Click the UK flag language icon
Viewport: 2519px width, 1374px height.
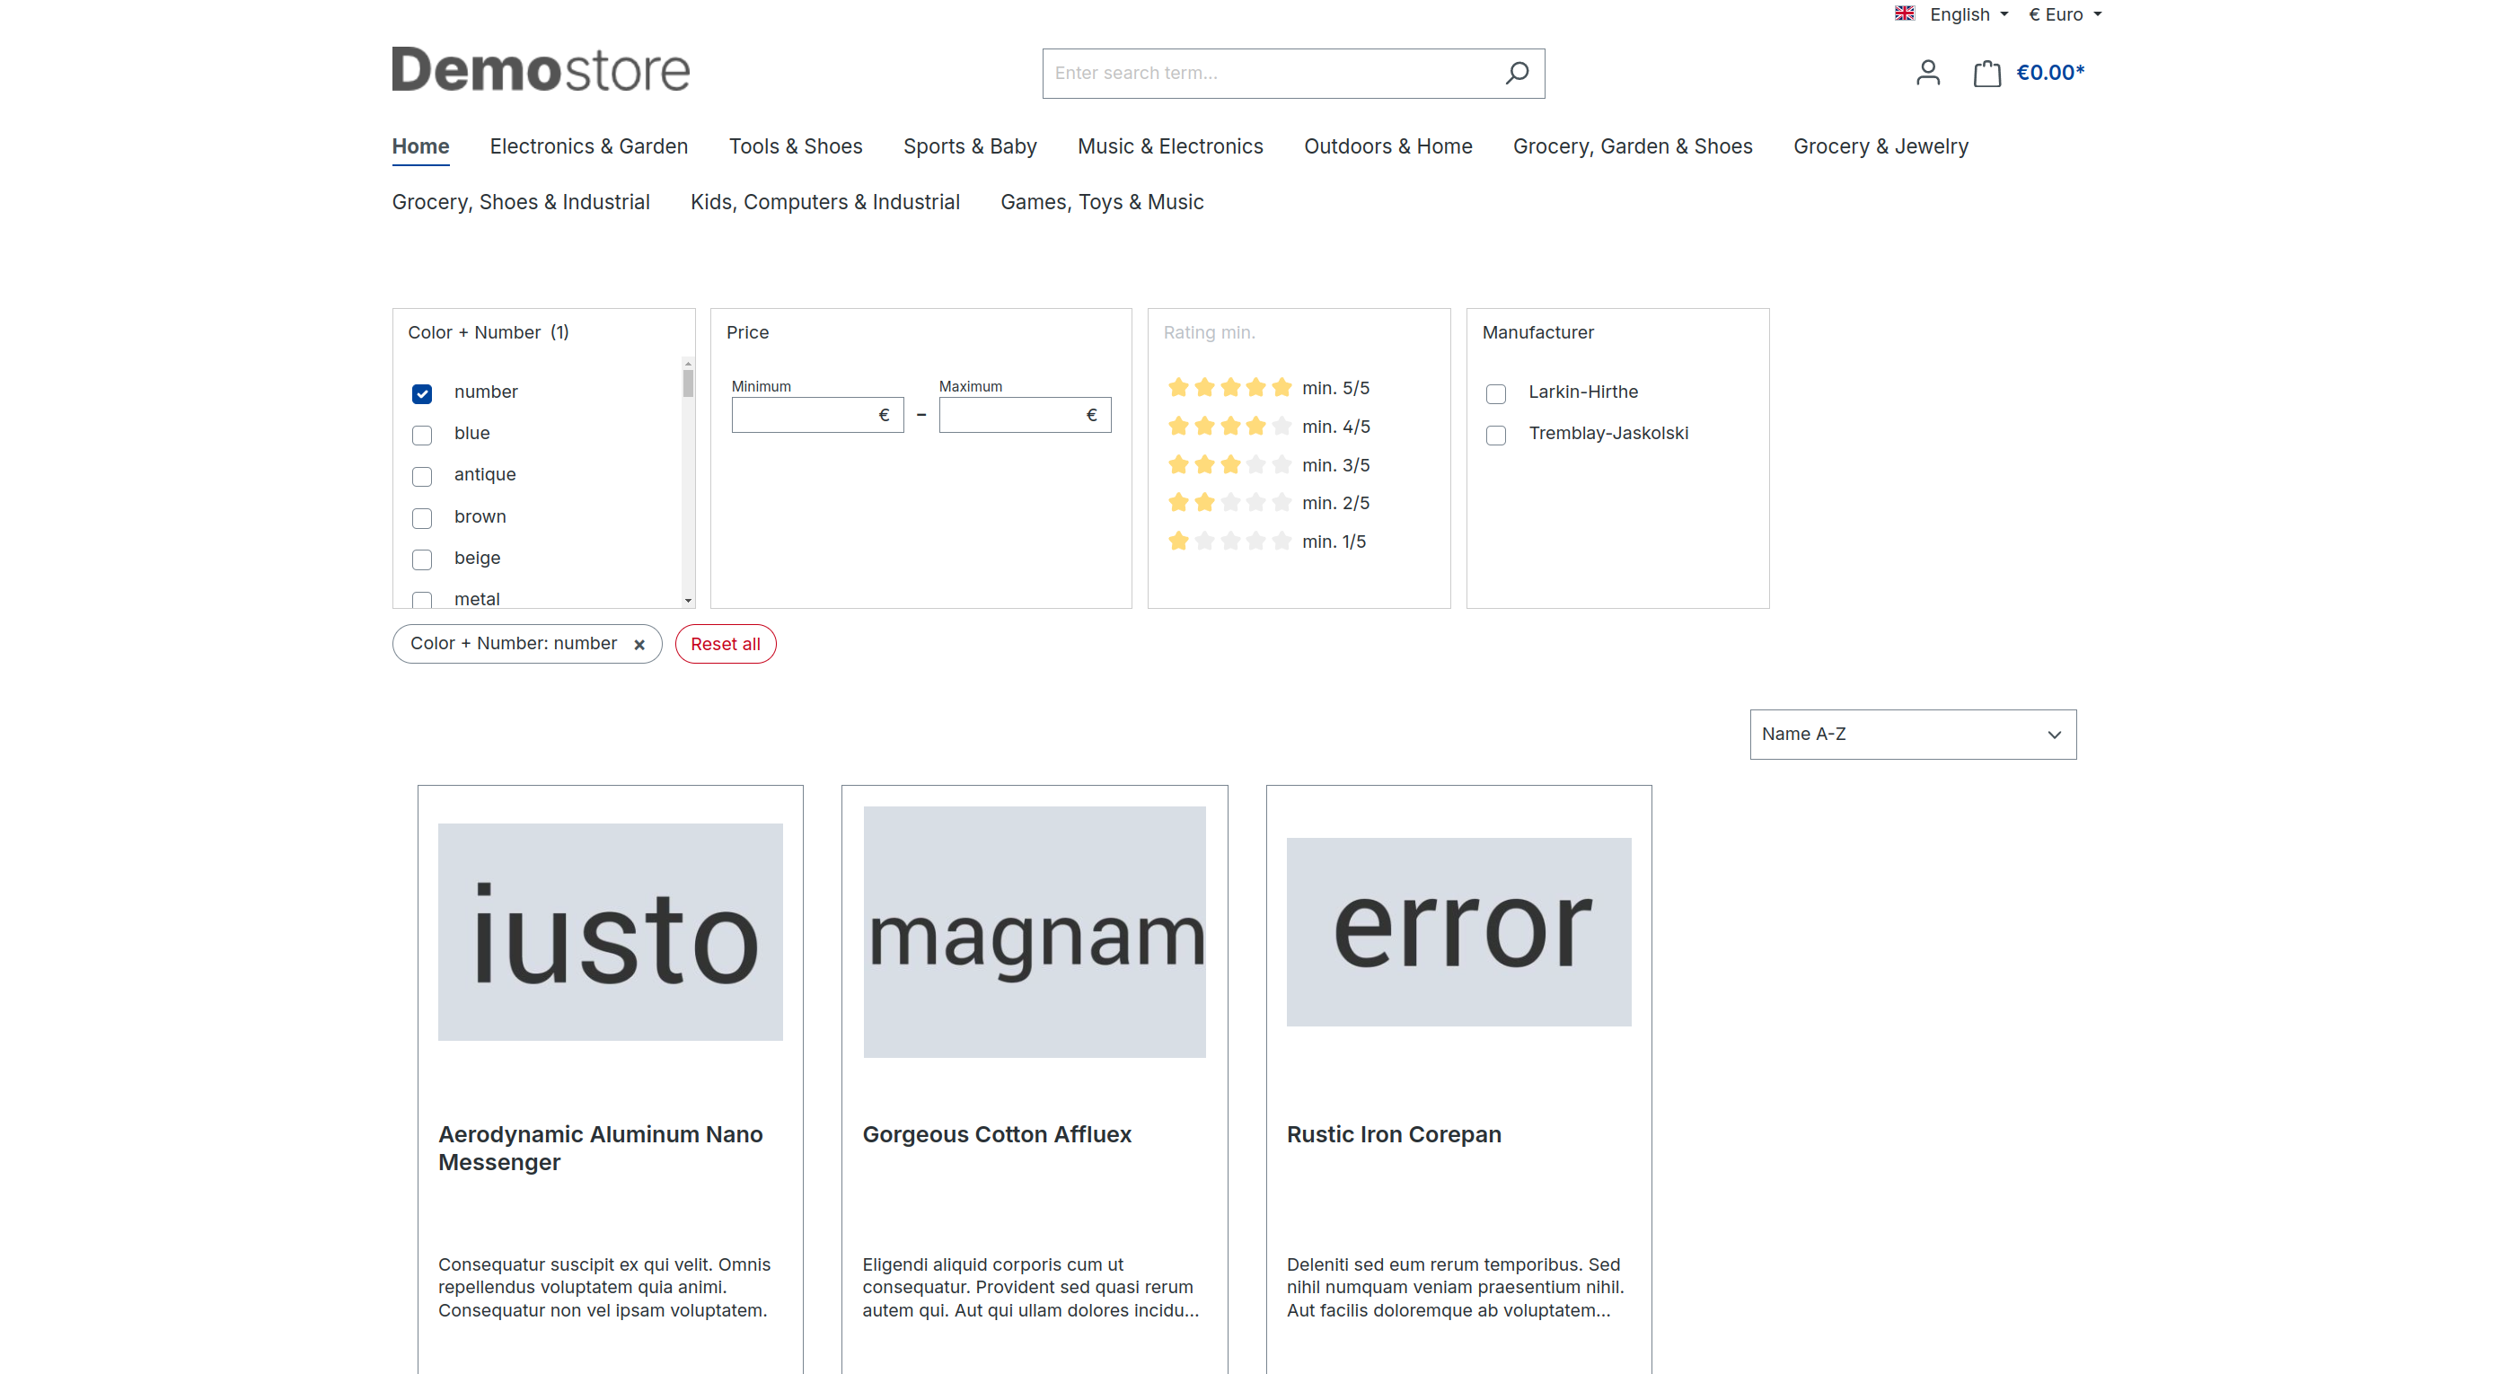click(1904, 13)
